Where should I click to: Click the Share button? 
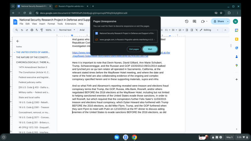(218, 21)
